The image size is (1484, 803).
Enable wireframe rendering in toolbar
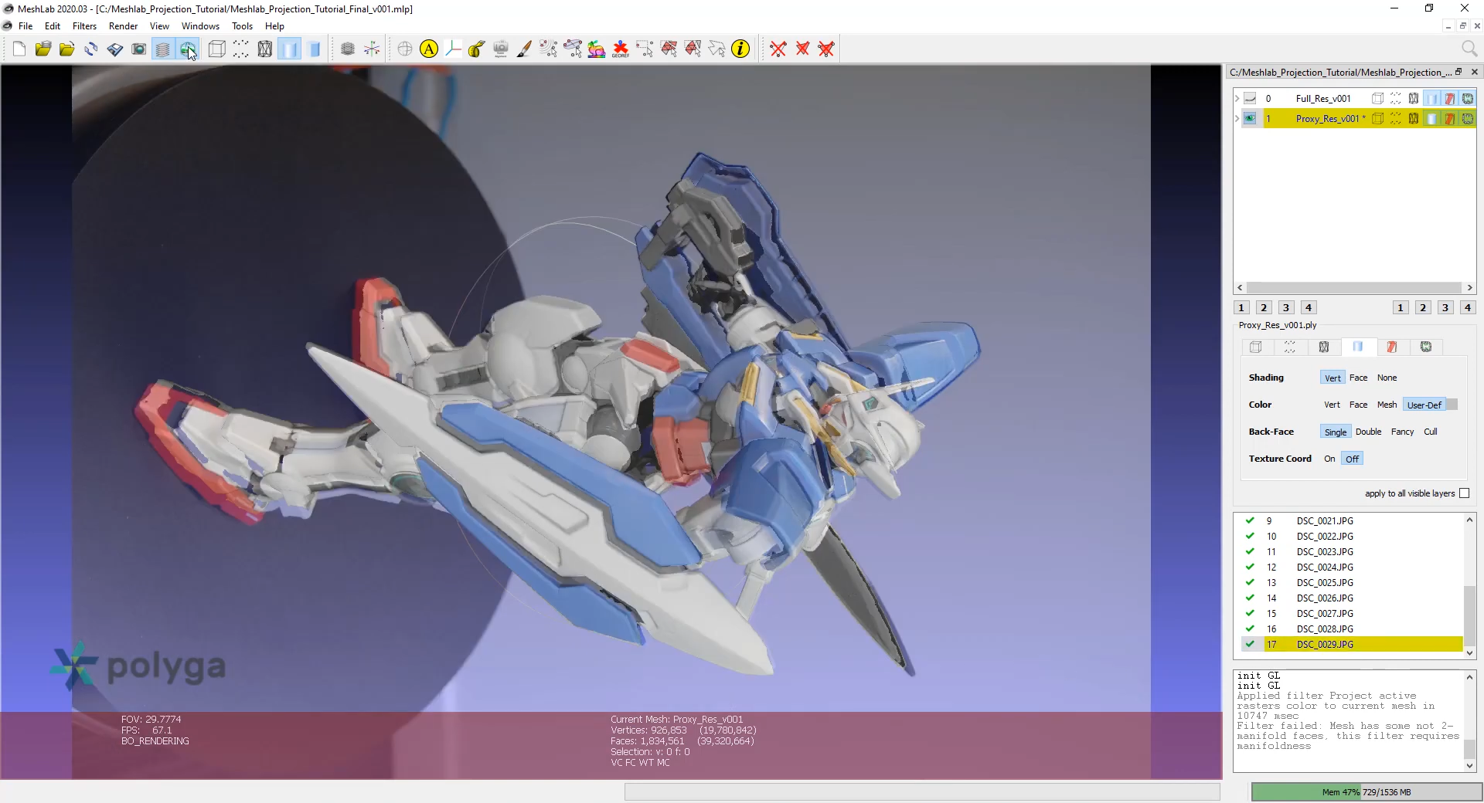tap(265, 49)
